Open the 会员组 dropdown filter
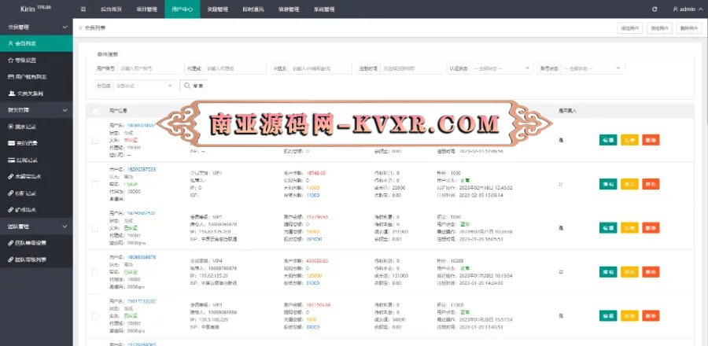The height and width of the screenshot is (346, 708). click(145, 86)
